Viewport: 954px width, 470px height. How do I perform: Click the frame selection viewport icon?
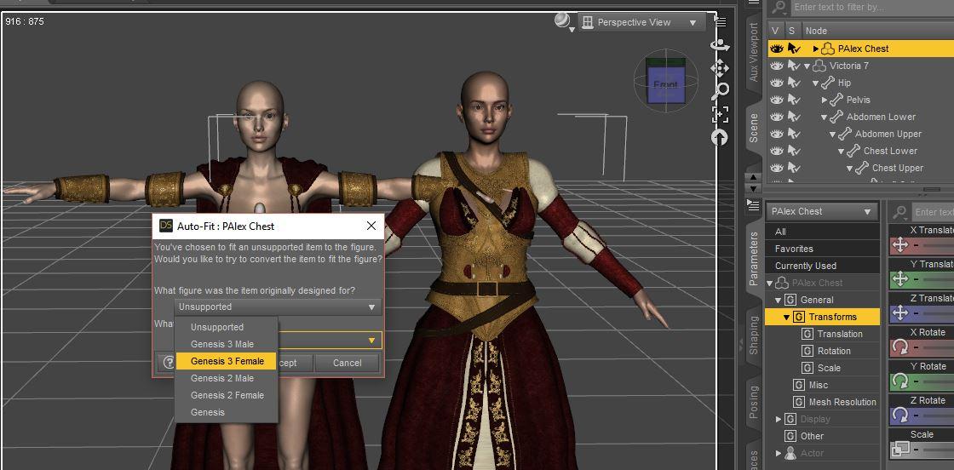pos(721,114)
